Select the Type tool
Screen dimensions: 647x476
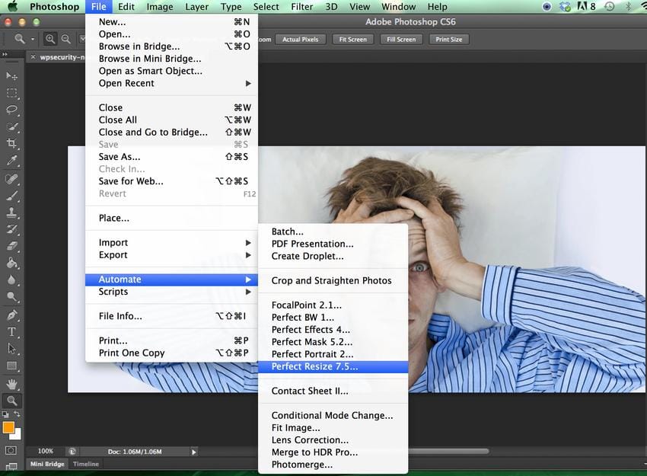point(11,332)
